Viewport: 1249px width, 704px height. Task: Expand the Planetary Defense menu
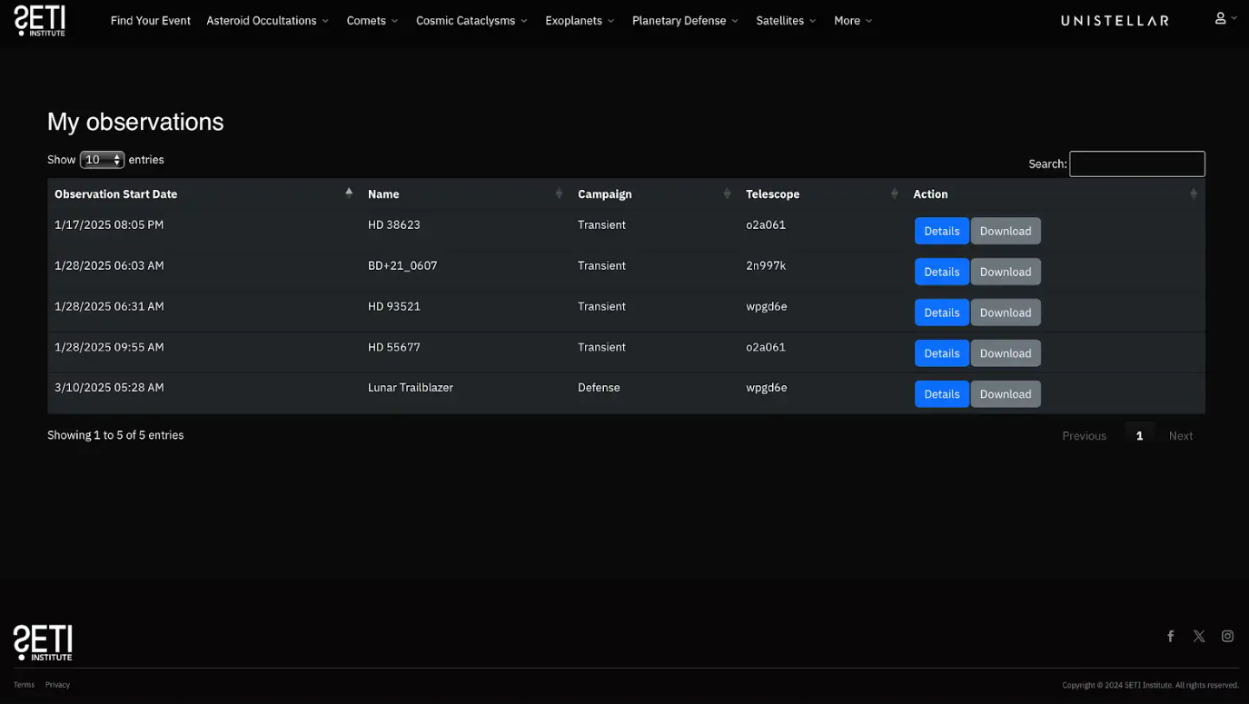685,21
